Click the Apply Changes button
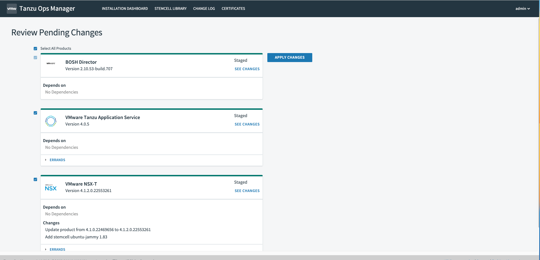Screen dimensions: 540x260 point(290,58)
